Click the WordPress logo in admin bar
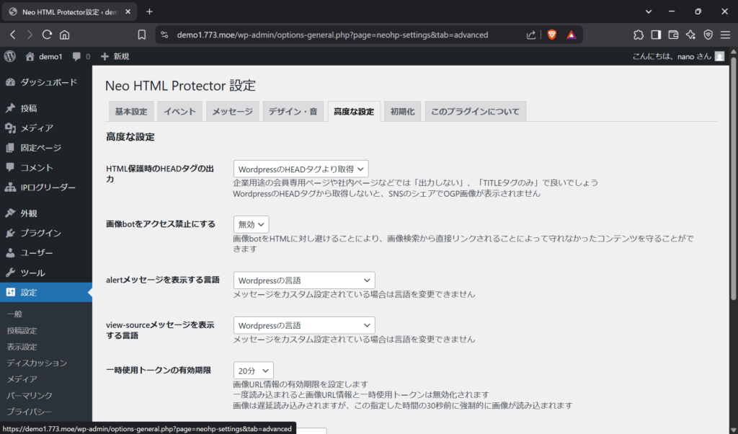This screenshot has width=738, height=434. (10, 56)
